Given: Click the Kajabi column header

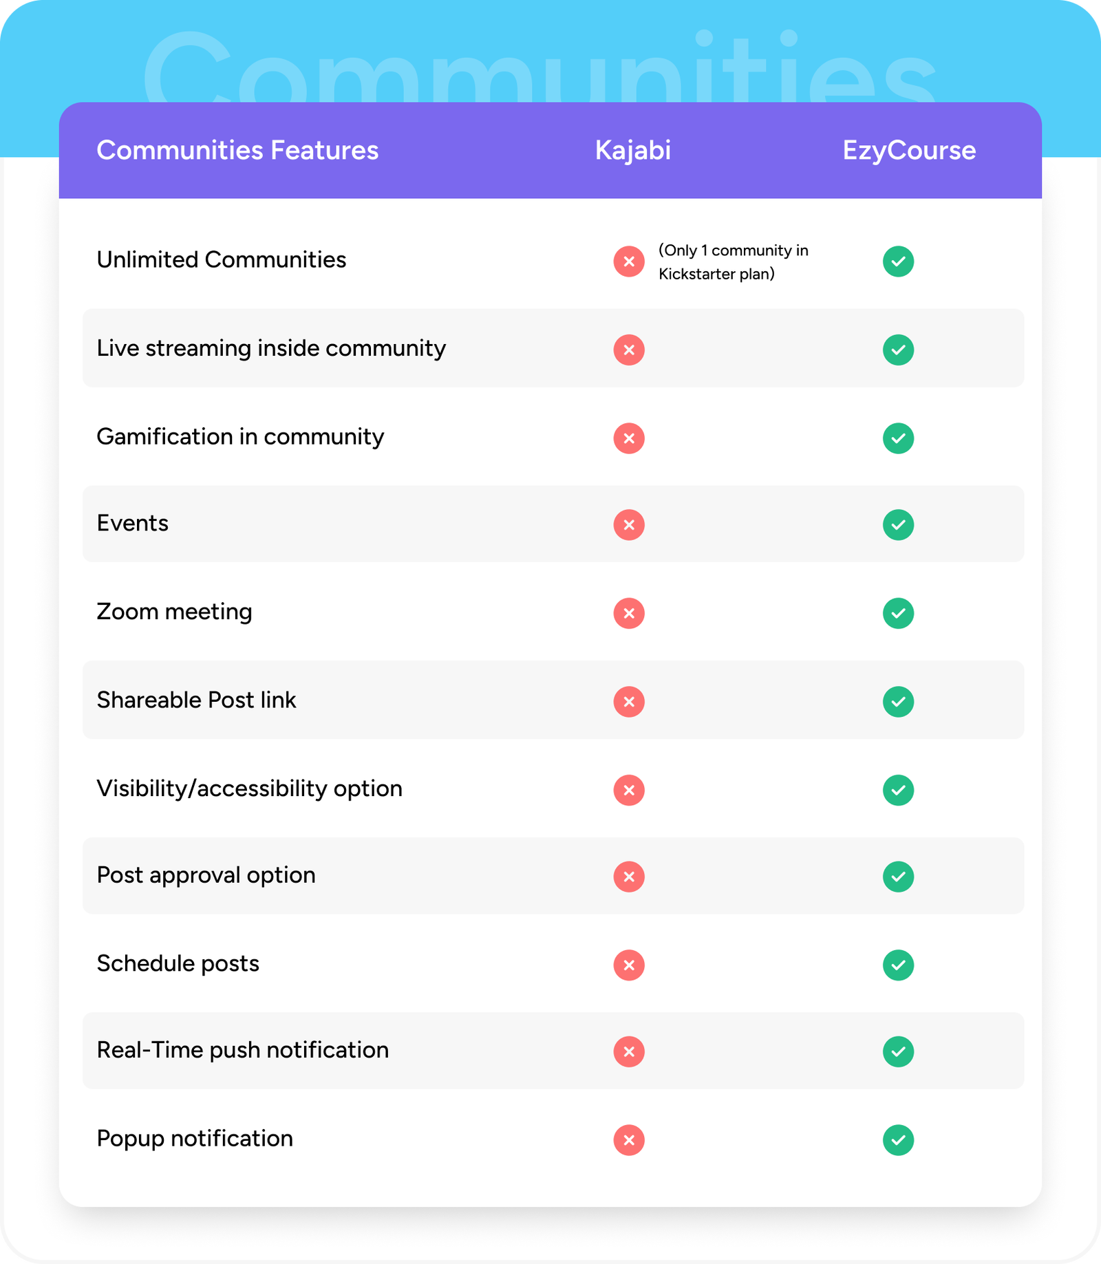Looking at the screenshot, I should (632, 151).
